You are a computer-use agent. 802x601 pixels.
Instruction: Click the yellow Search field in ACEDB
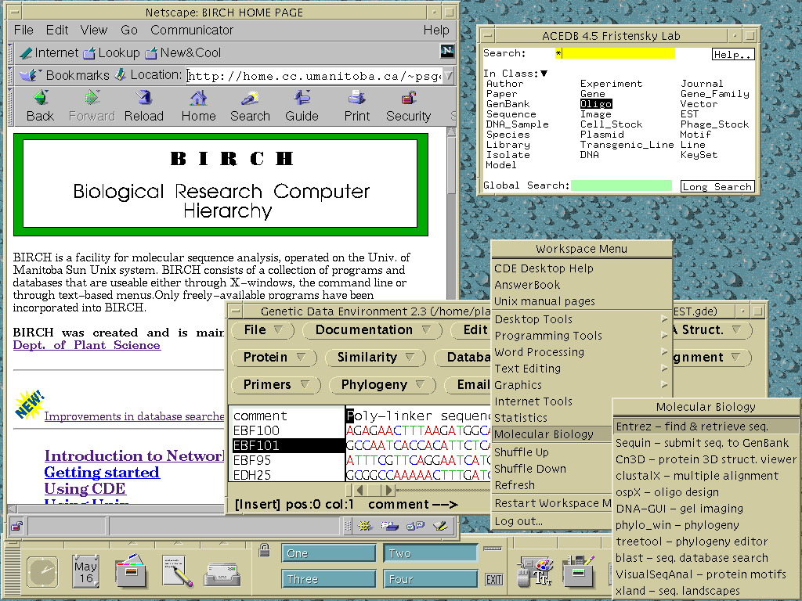[616, 53]
